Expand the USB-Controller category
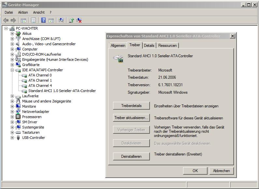The height and width of the screenshot is (189, 259). (12, 138)
